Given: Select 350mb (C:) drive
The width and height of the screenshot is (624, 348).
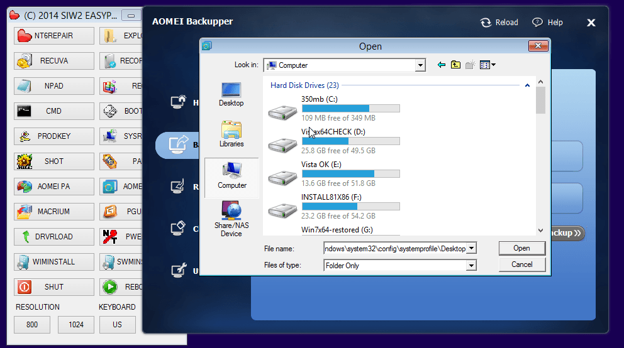Looking at the screenshot, I should [333, 109].
